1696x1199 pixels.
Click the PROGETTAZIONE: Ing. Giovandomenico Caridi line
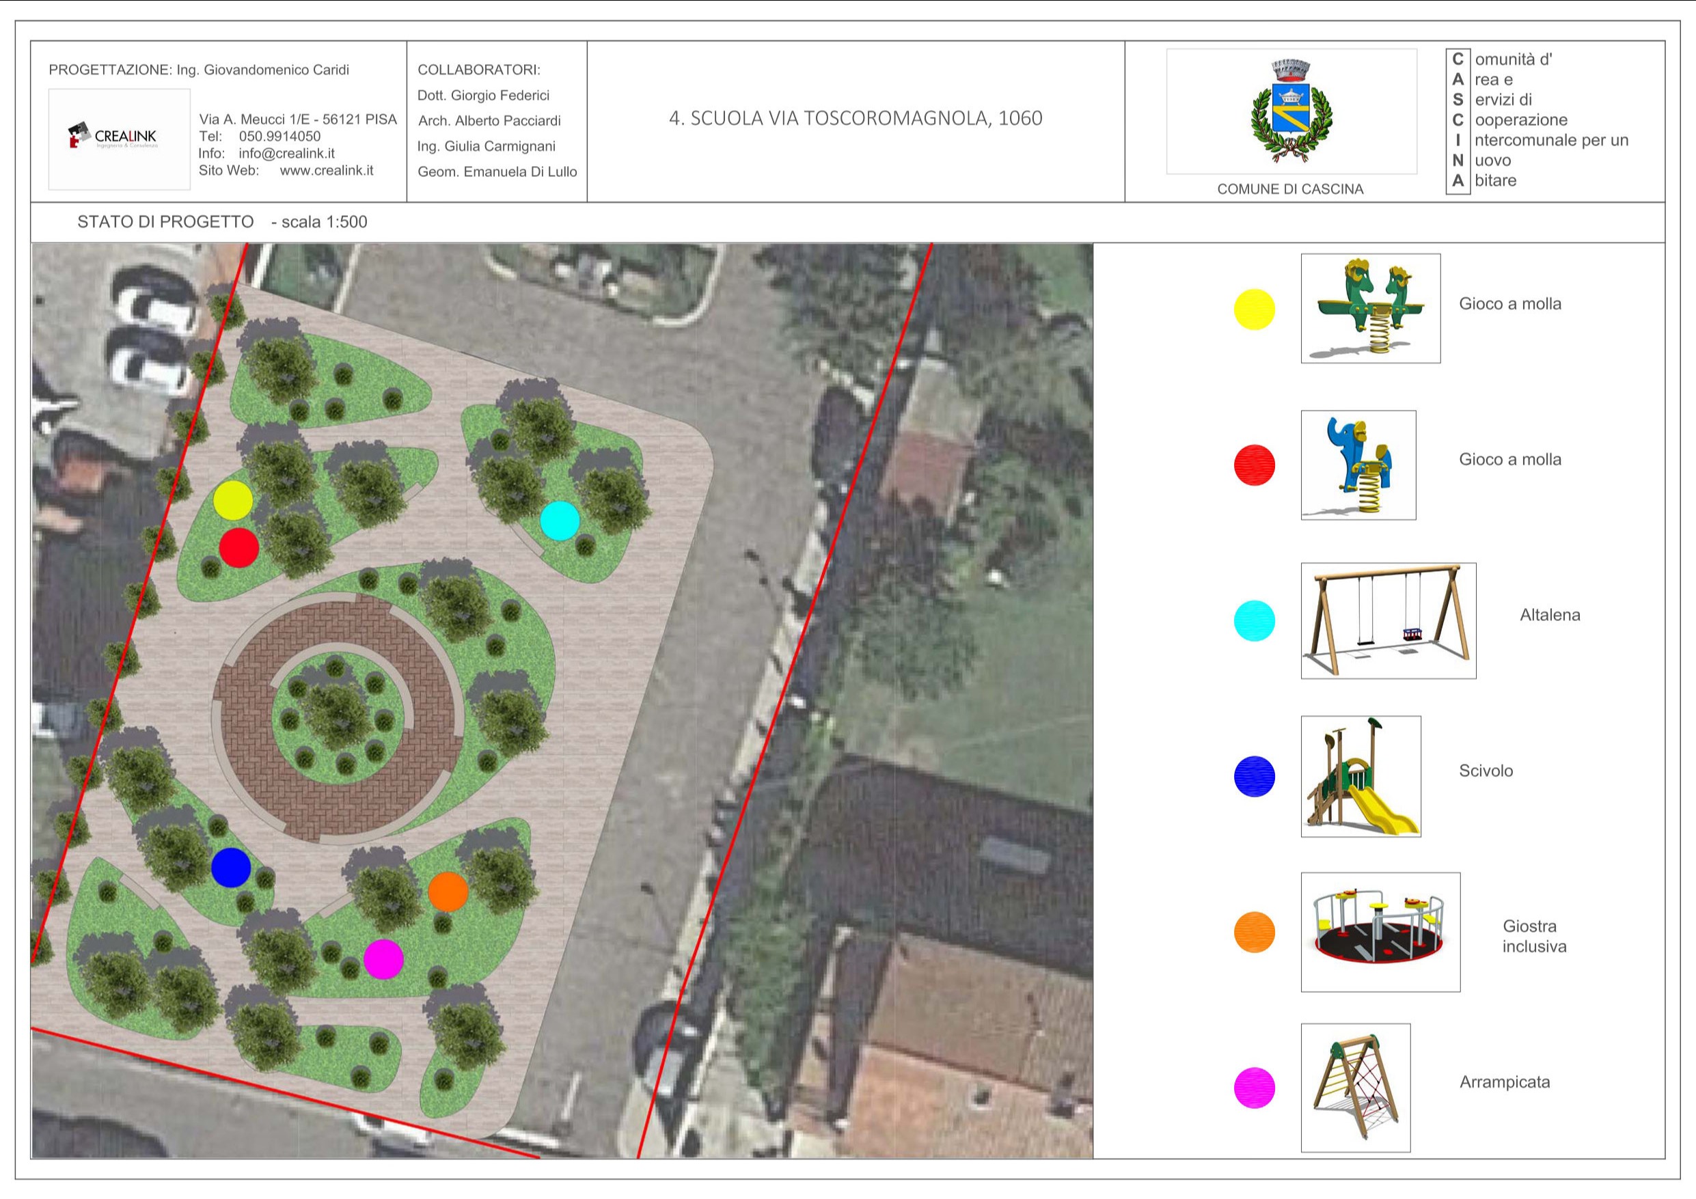pos(199,70)
